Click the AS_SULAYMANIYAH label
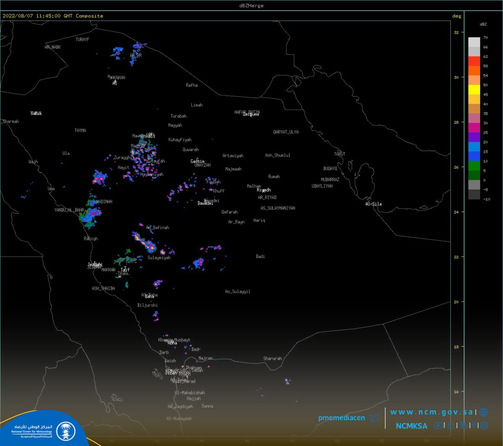503x446 pixels. [278, 208]
